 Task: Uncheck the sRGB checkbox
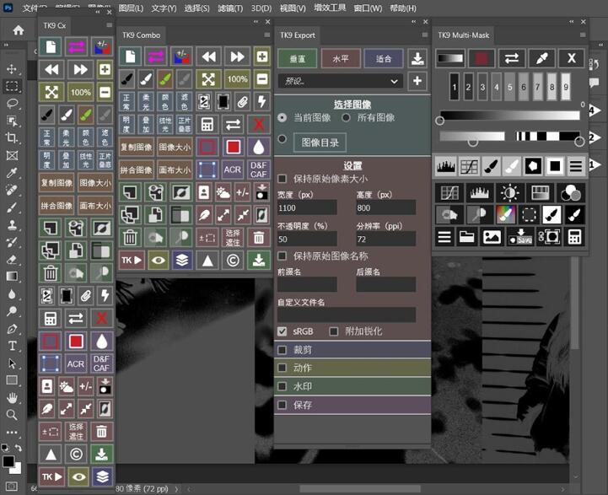coord(282,331)
